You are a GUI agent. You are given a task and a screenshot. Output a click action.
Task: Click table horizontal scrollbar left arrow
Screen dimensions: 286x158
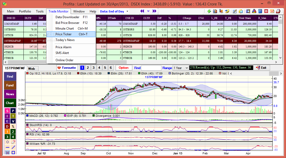[x=5, y=62]
